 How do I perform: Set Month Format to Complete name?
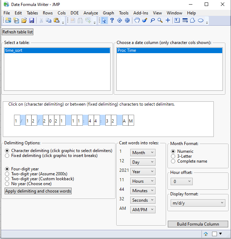[173, 161]
